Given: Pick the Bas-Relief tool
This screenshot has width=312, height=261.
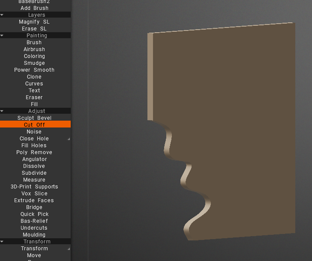Looking at the screenshot, I should tap(34, 221).
